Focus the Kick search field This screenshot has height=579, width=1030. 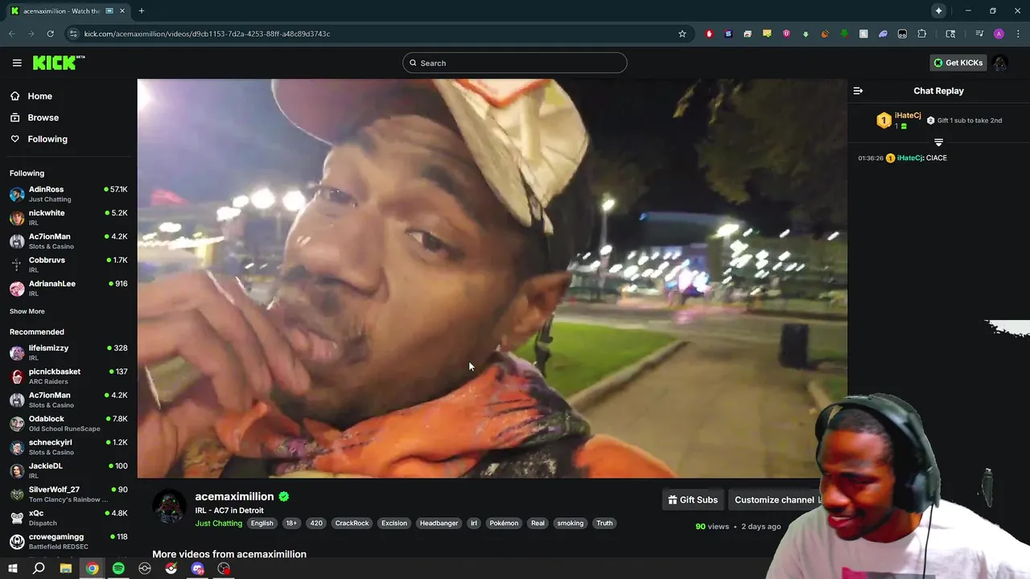515,63
